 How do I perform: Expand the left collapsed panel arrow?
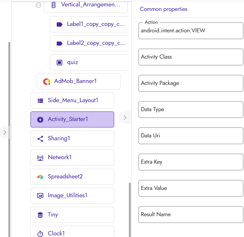click(x=5, y=132)
